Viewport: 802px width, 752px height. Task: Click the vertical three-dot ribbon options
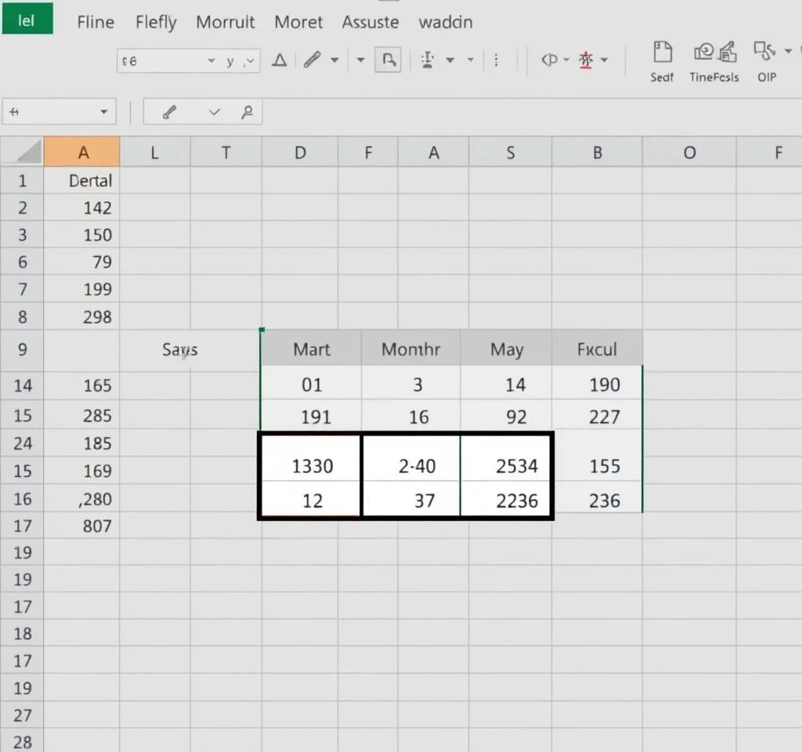pyautogui.click(x=497, y=60)
